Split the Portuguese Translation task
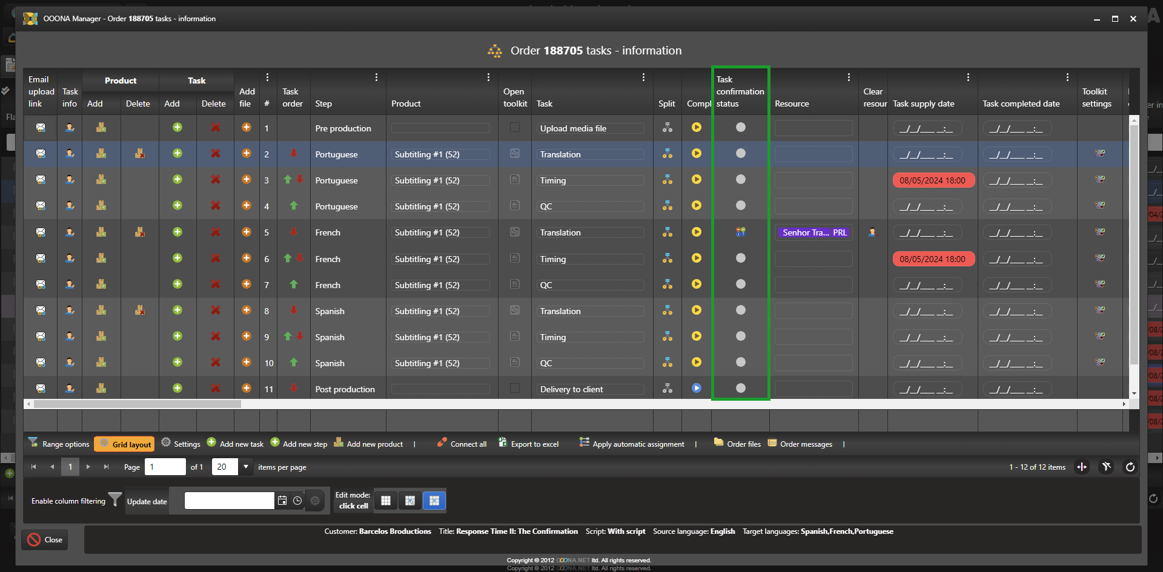Screen dimensions: 1163x572 pyautogui.click(x=667, y=154)
